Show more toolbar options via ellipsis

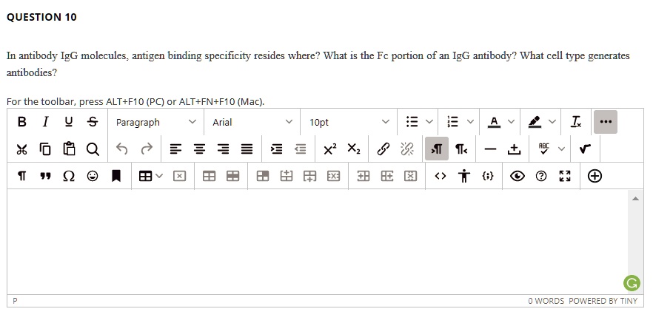(x=606, y=122)
